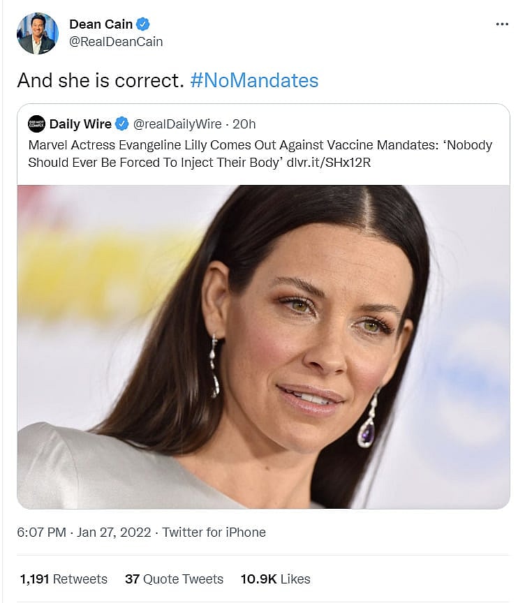Click the 20h timestamp on quoted tweet
Viewport: 525px width, 603px height.
coord(244,124)
